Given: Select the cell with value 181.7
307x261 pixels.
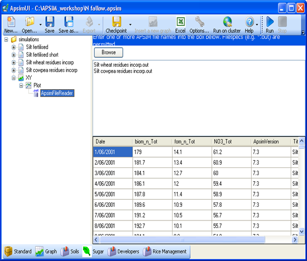Looking at the screenshot, I should click(152, 163).
